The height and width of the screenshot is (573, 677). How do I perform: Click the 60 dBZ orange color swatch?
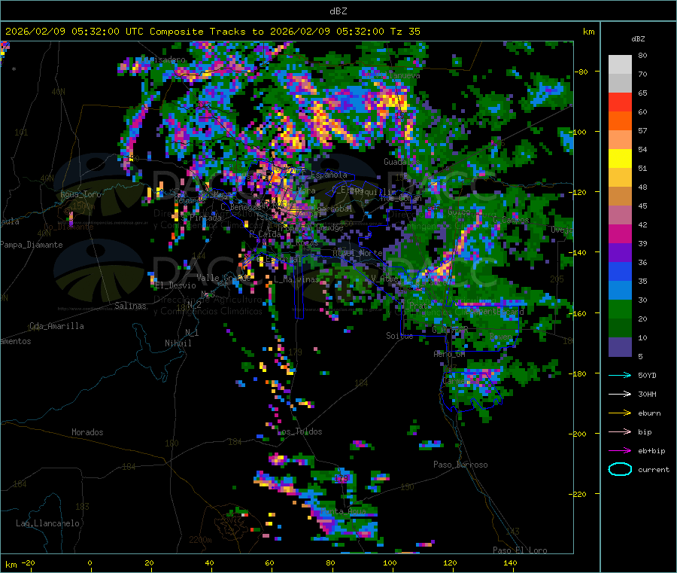(620, 121)
